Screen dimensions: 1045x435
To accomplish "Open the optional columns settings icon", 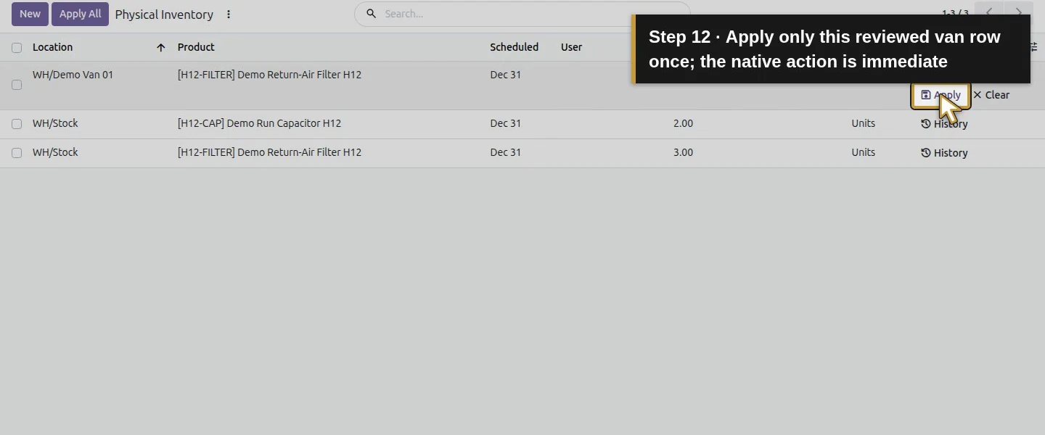I will coord(1034,46).
